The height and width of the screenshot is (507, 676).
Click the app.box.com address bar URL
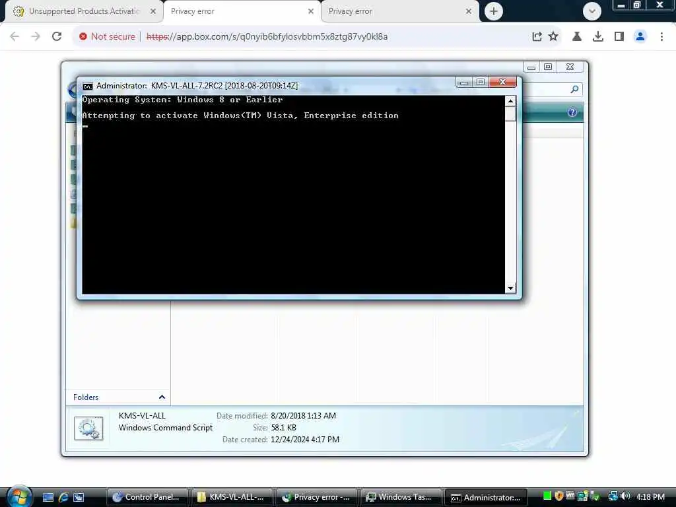click(267, 37)
